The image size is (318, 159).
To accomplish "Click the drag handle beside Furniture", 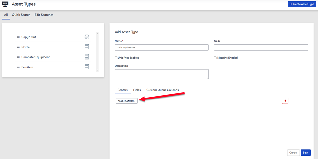I will coord(18,67).
